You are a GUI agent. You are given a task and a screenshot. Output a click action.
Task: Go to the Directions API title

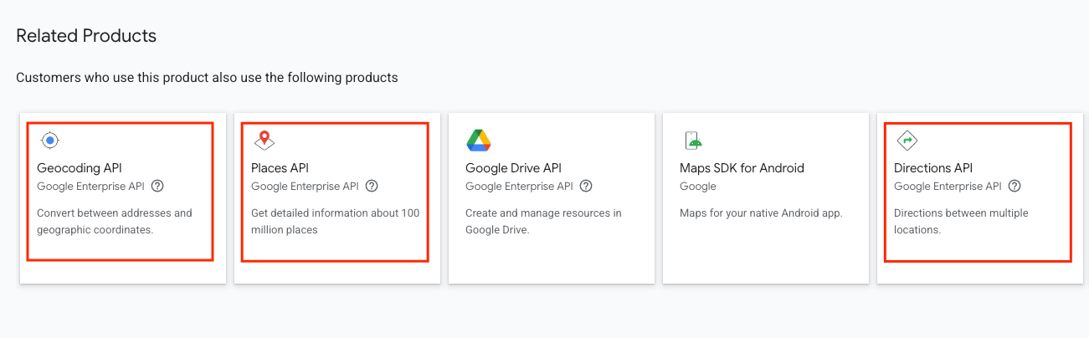click(x=933, y=168)
